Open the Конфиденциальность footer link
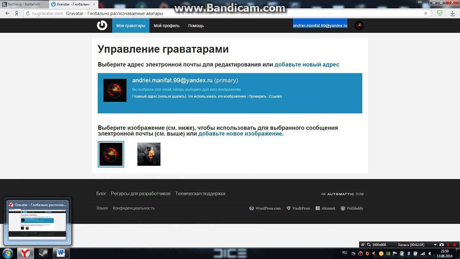Viewport: 460px width, 259px height. coord(134,208)
